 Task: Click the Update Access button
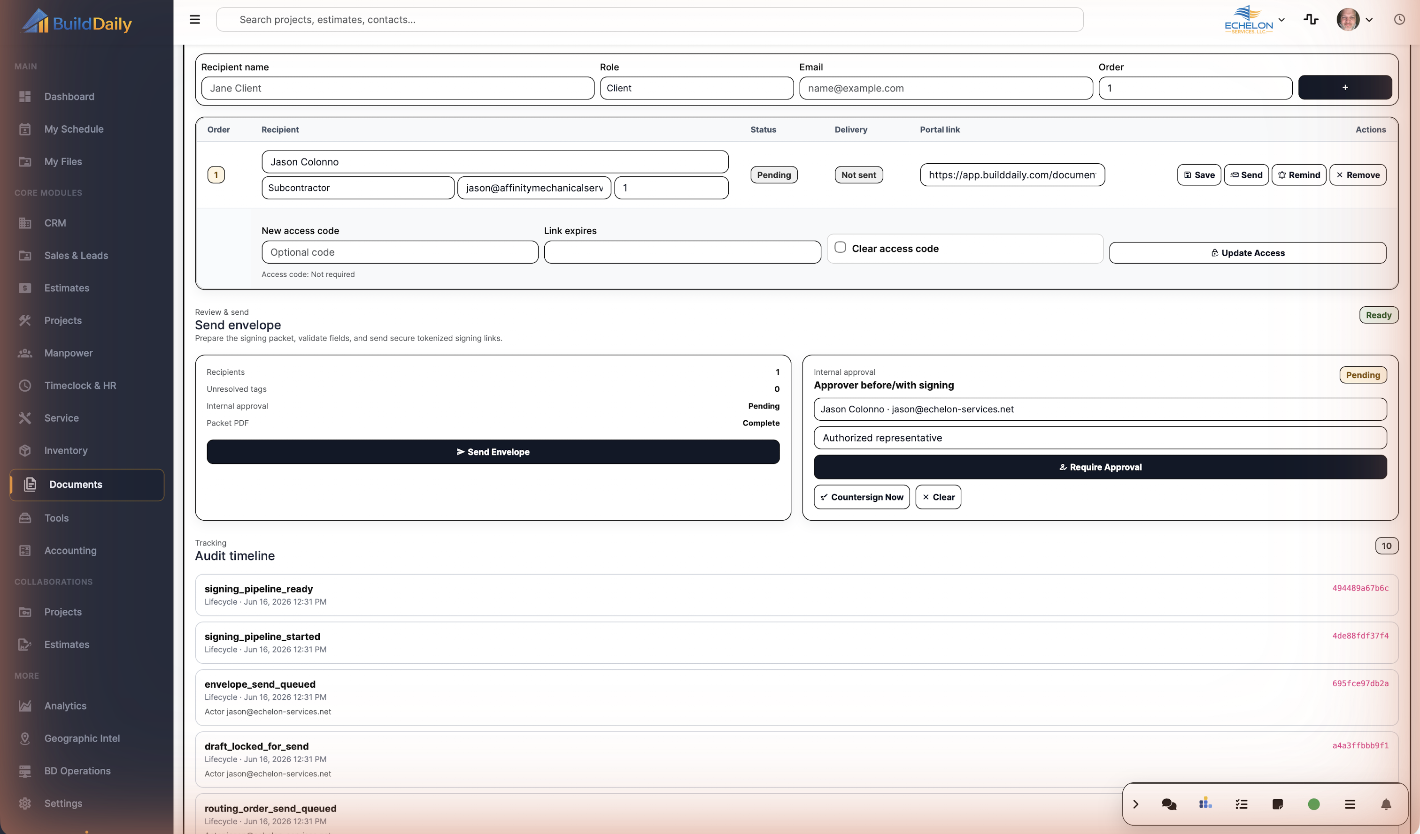(1248, 253)
